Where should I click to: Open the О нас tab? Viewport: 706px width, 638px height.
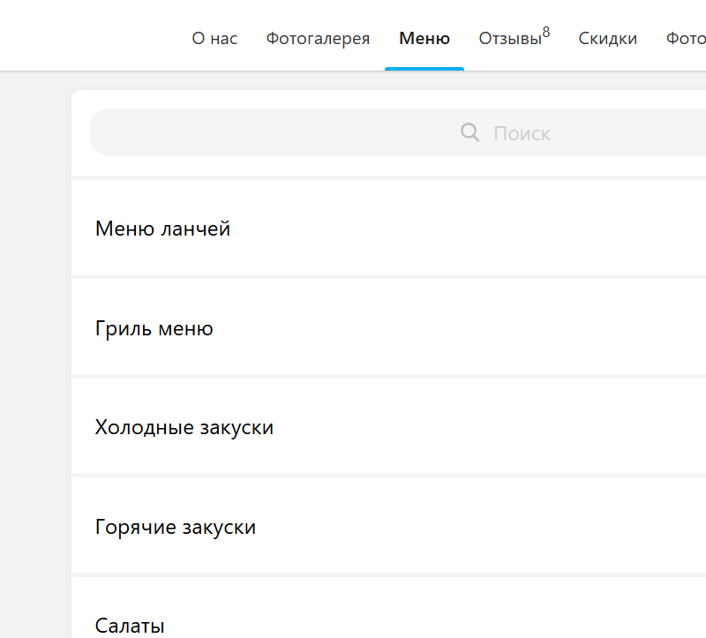(x=214, y=39)
